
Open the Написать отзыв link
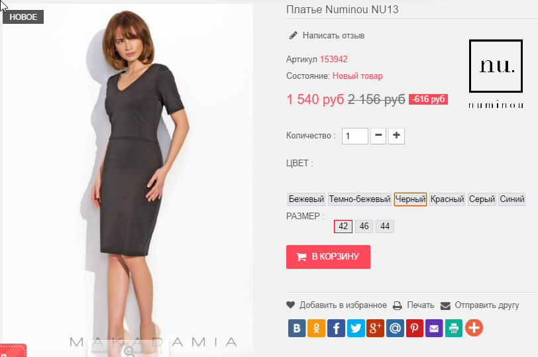[333, 36]
